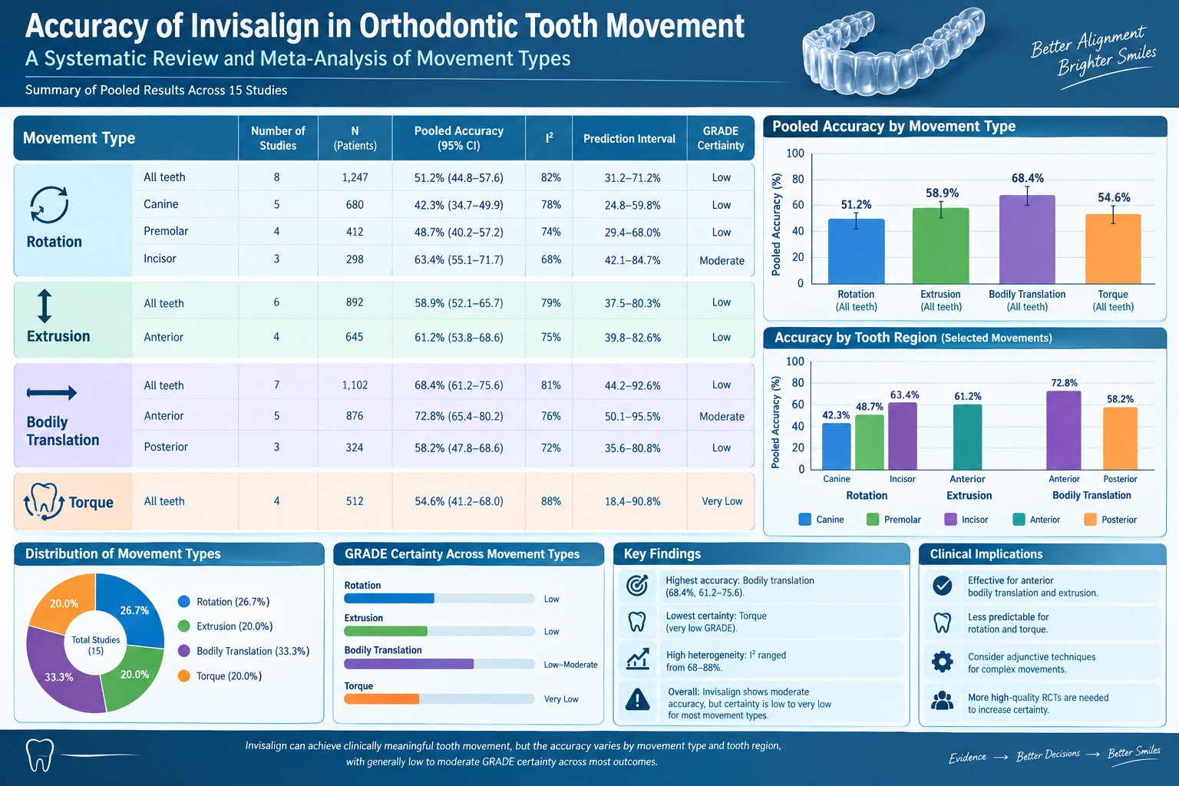
Task: Click the Very Low certainty cell for Torque
Action: (722, 501)
